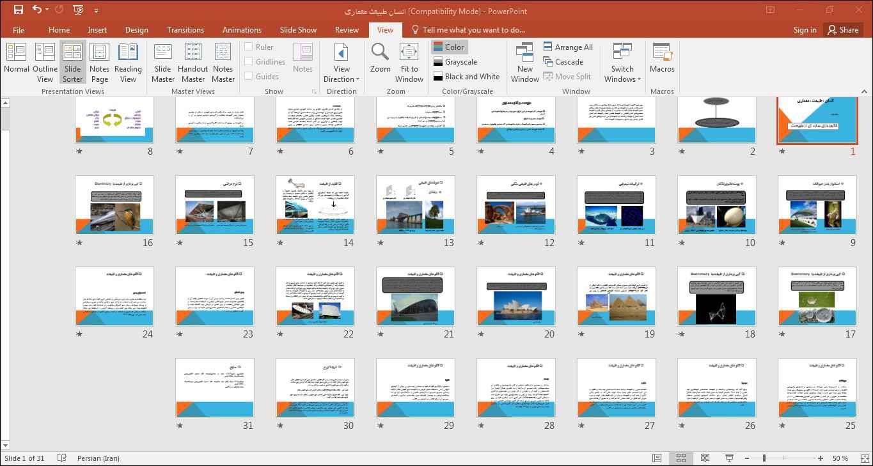Go to the Slide Show tab

[x=298, y=29]
